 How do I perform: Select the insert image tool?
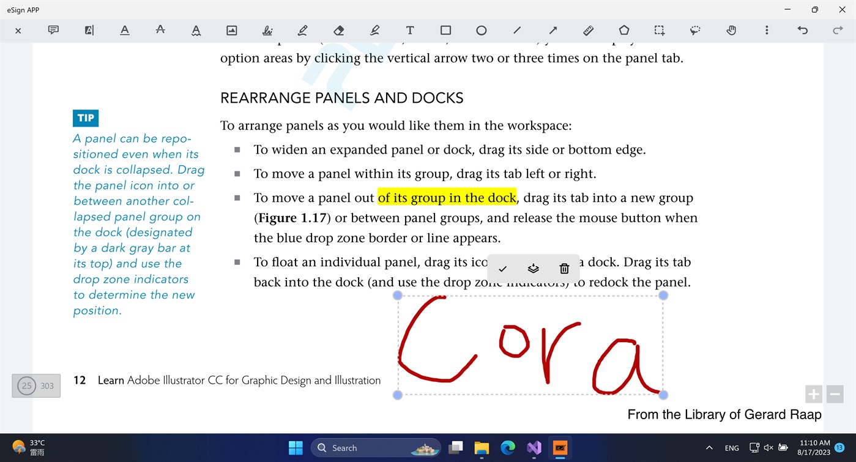pyautogui.click(x=231, y=30)
